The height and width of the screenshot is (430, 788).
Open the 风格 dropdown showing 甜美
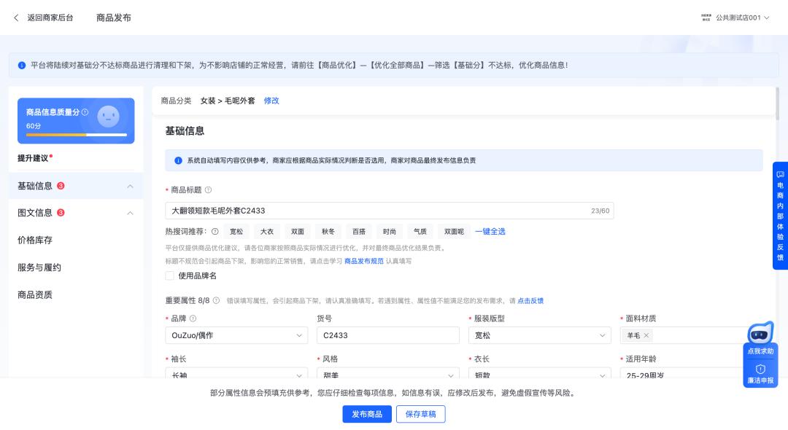coord(388,376)
